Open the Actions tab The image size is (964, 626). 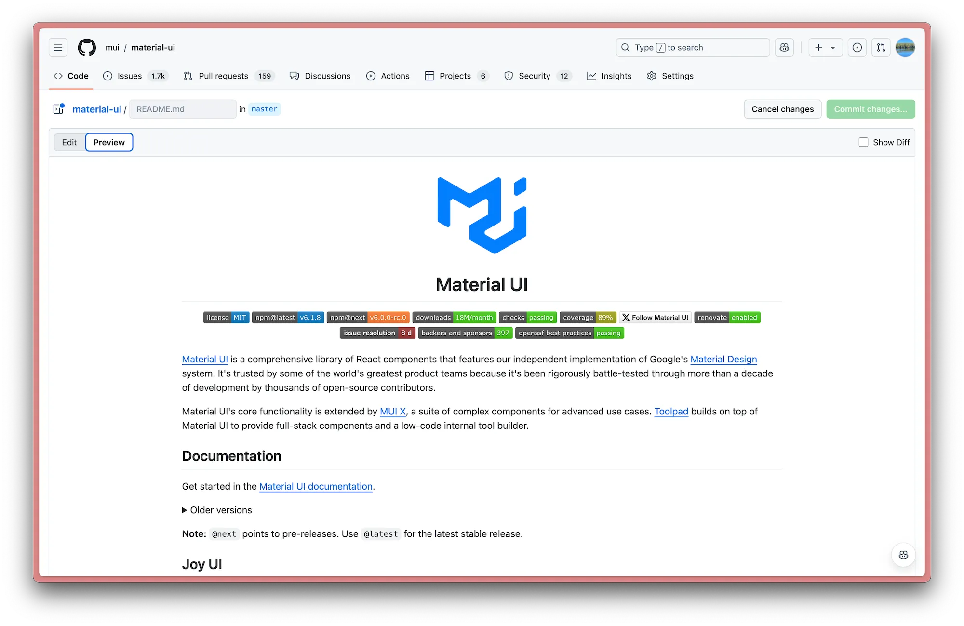pyautogui.click(x=388, y=76)
